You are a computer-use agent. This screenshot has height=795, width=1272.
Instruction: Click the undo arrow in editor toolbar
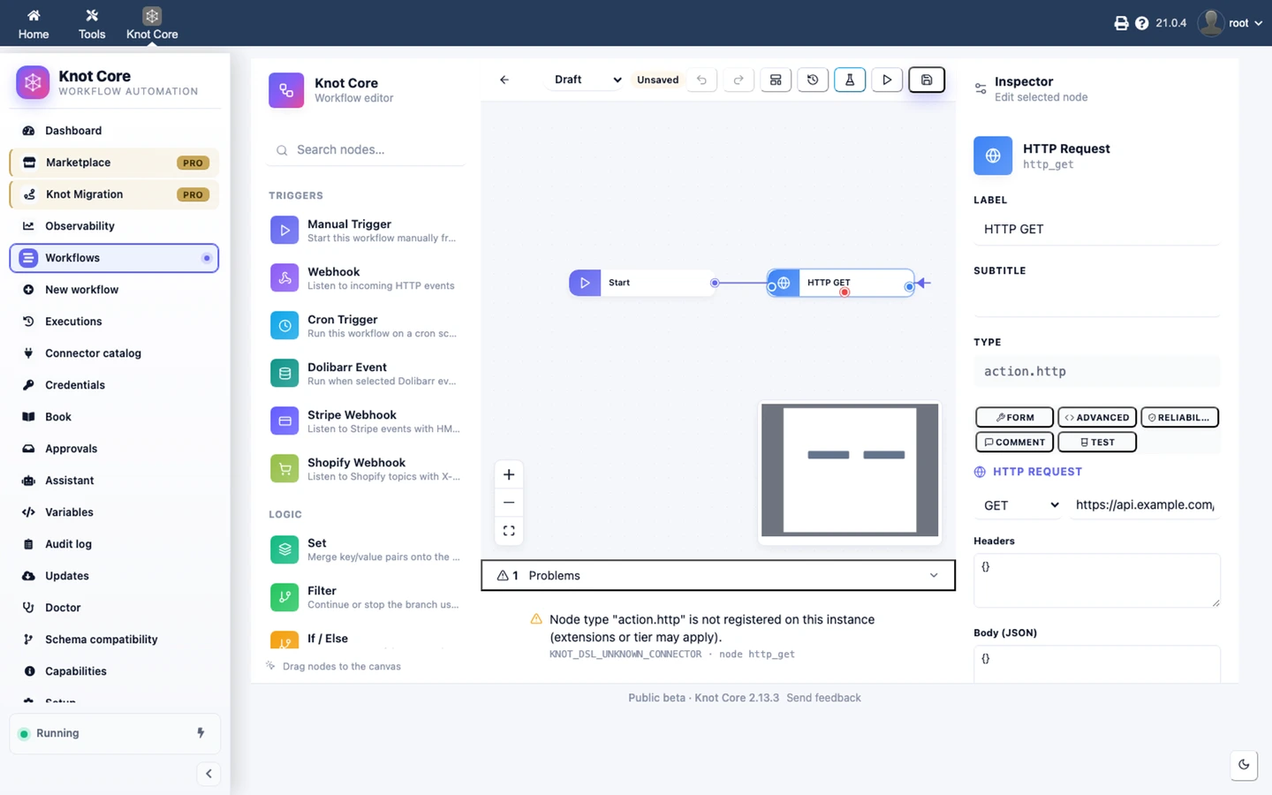click(701, 79)
